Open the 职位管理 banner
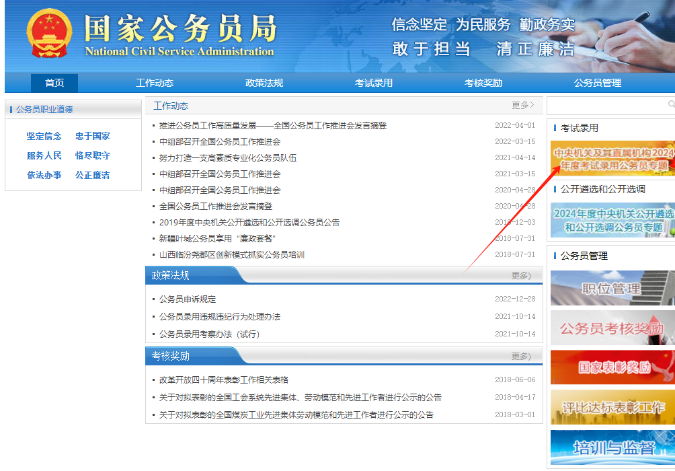 [x=612, y=288]
